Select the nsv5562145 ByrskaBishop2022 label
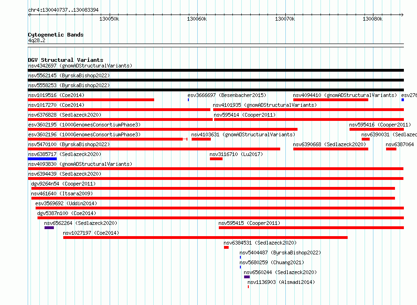This screenshot has width=417, height=305. [69, 75]
